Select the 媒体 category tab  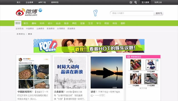coord(18,23)
